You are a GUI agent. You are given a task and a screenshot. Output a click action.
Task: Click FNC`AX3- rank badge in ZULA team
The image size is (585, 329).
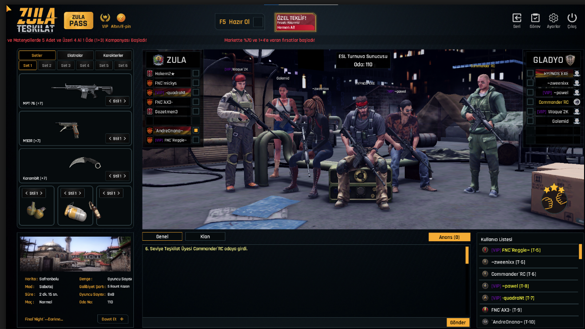(149, 102)
